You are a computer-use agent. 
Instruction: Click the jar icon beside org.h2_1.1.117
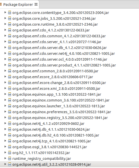pos(10,153)
